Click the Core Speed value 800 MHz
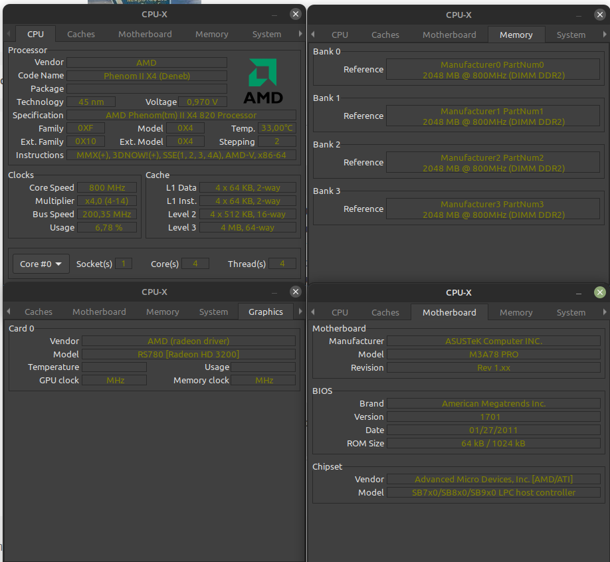 click(x=107, y=188)
